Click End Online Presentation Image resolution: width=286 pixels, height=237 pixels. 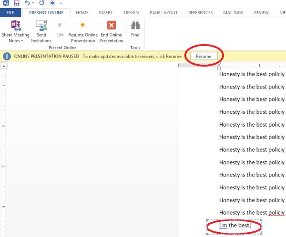click(x=112, y=31)
